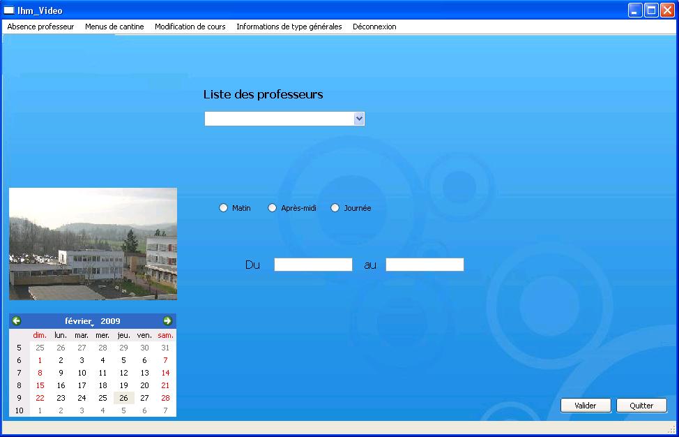679x437 pixels.
Task: Open Menus de cantine menu
Action: [x=114, y=27]
